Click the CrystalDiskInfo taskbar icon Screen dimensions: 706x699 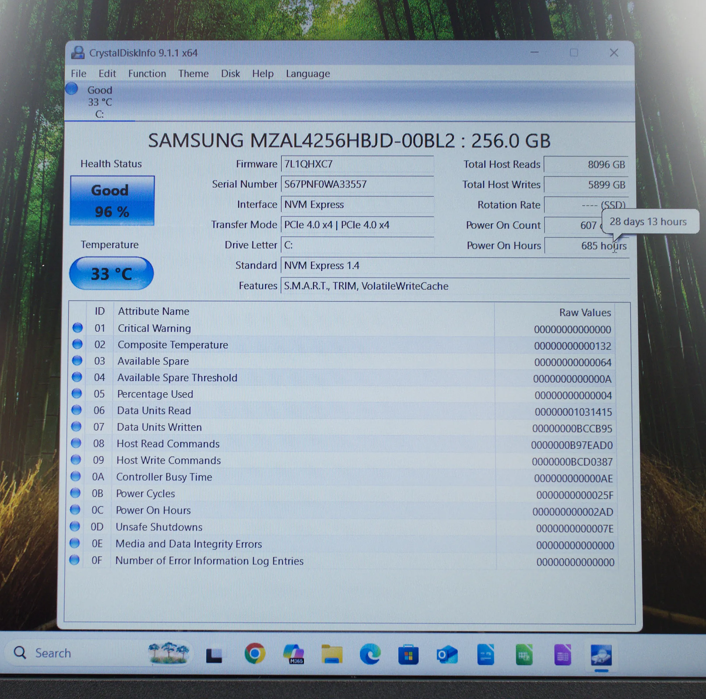click(601, 655)
